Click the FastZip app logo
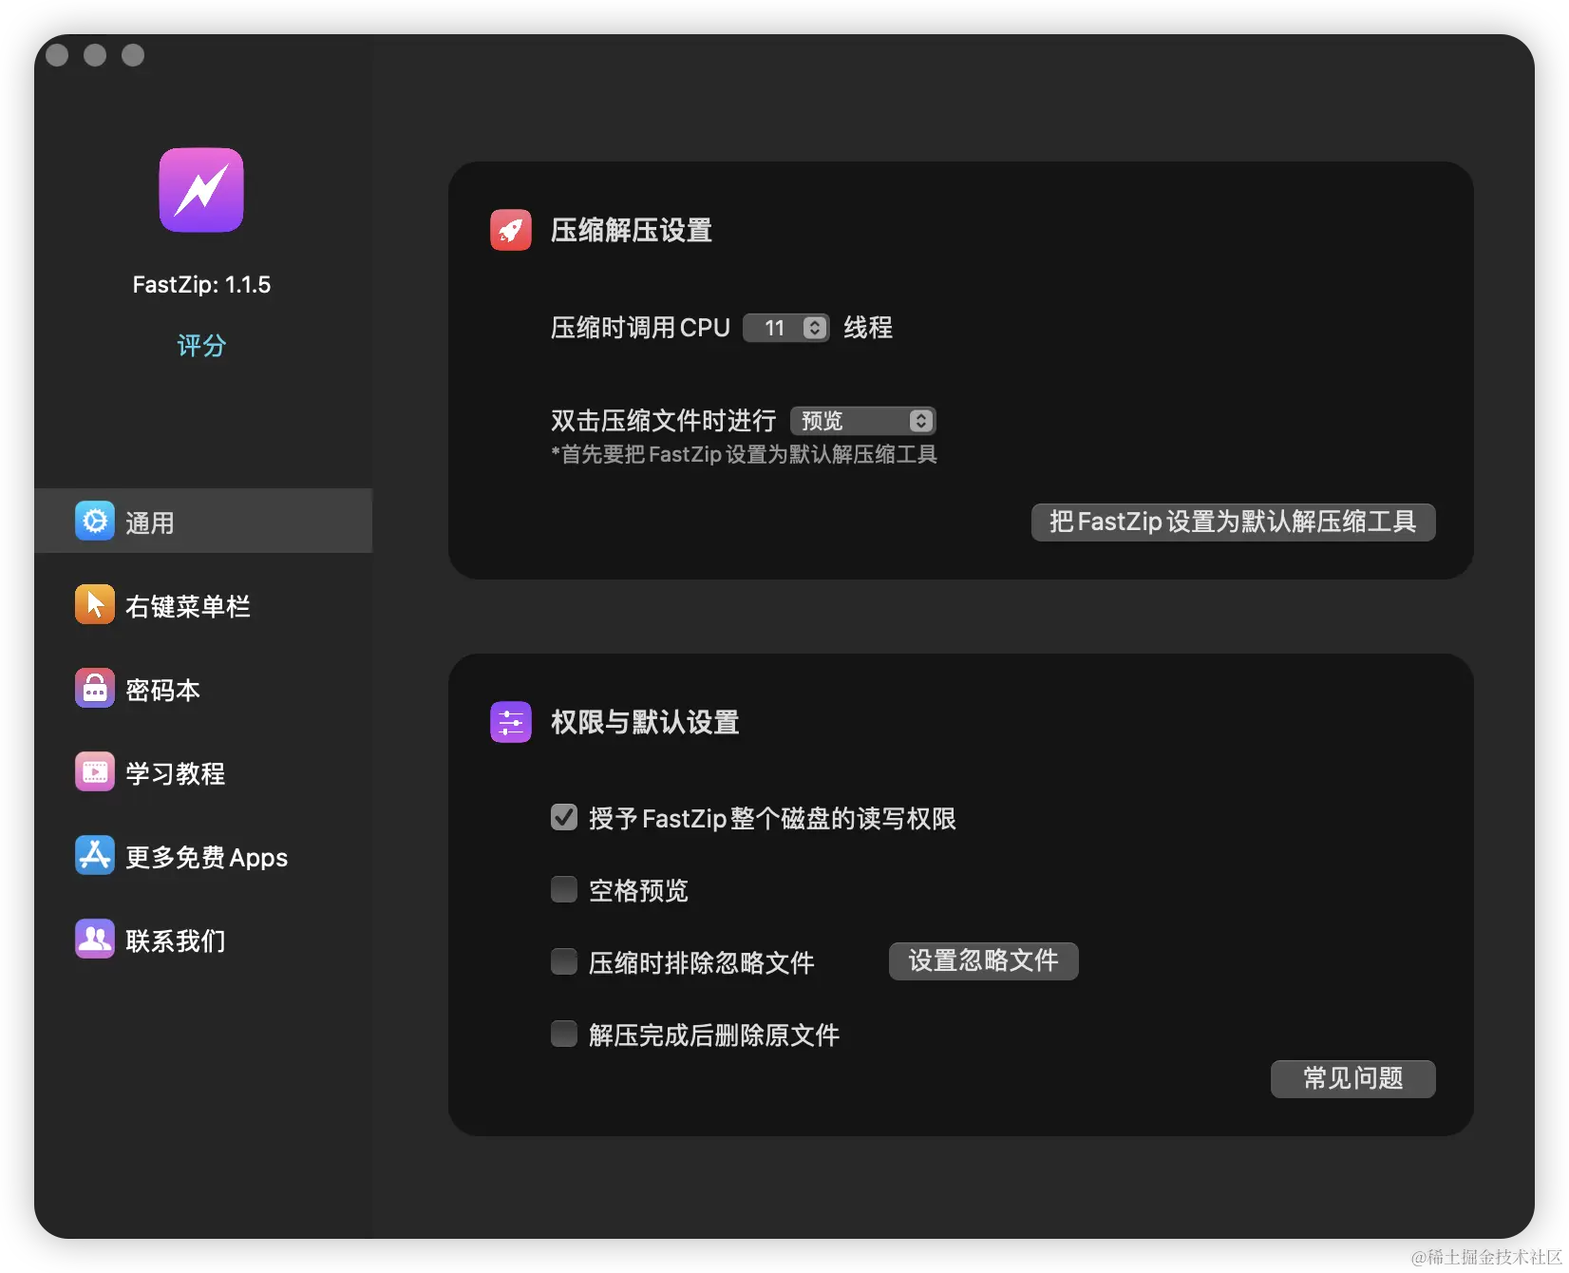The width and height of the screenshot is (1569, 1273). tap(200, 190)
